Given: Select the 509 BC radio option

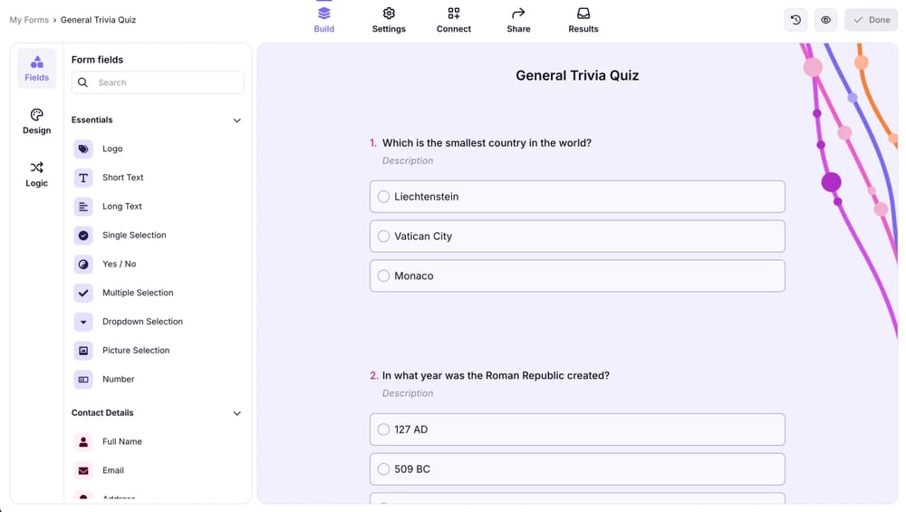Looking at the screenshot, I should pyautogui.click(x=383, y=469).
